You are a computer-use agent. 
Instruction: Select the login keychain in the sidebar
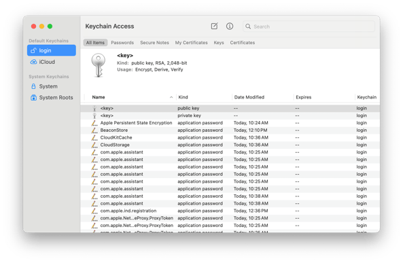[x=52, y=50]
